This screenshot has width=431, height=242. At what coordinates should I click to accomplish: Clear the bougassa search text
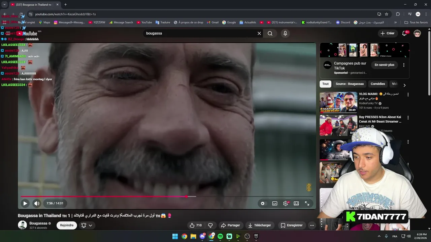(x=259, y=33)
